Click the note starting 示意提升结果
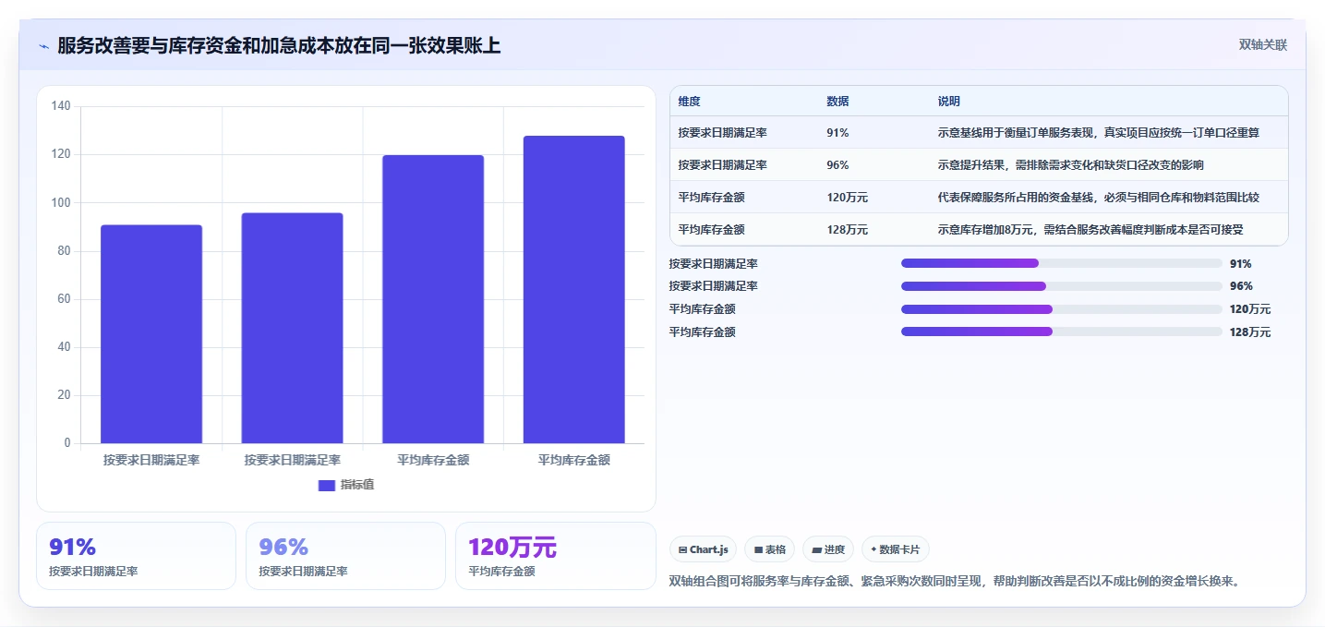The height and width of the screenshot is (627, 1325). pyautogui.click(x=1070, y=165)
